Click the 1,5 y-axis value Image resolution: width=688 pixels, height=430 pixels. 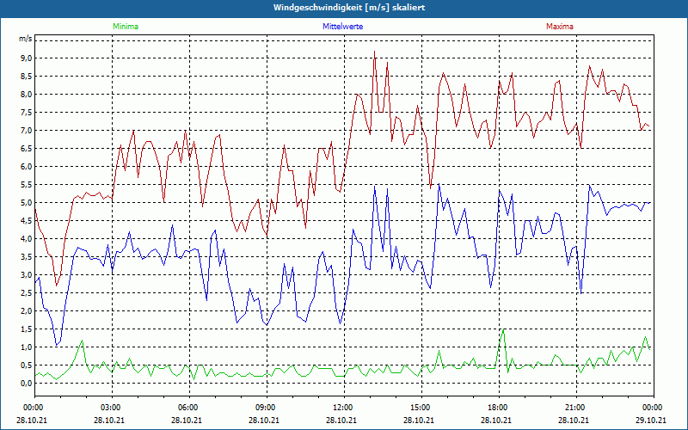pos(26,329)
